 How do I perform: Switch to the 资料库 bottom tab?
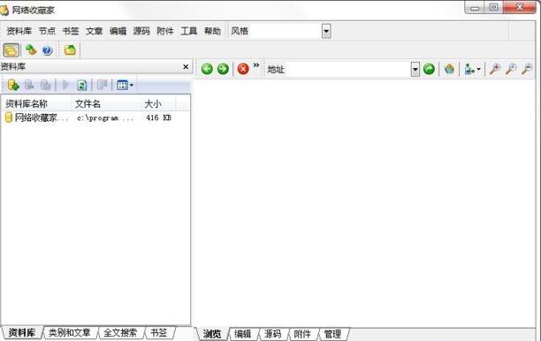click(22, 333)
